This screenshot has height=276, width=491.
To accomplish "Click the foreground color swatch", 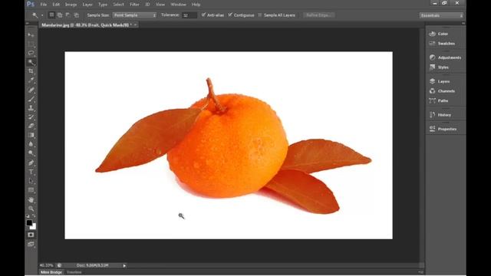I will [x=29, y=222].
